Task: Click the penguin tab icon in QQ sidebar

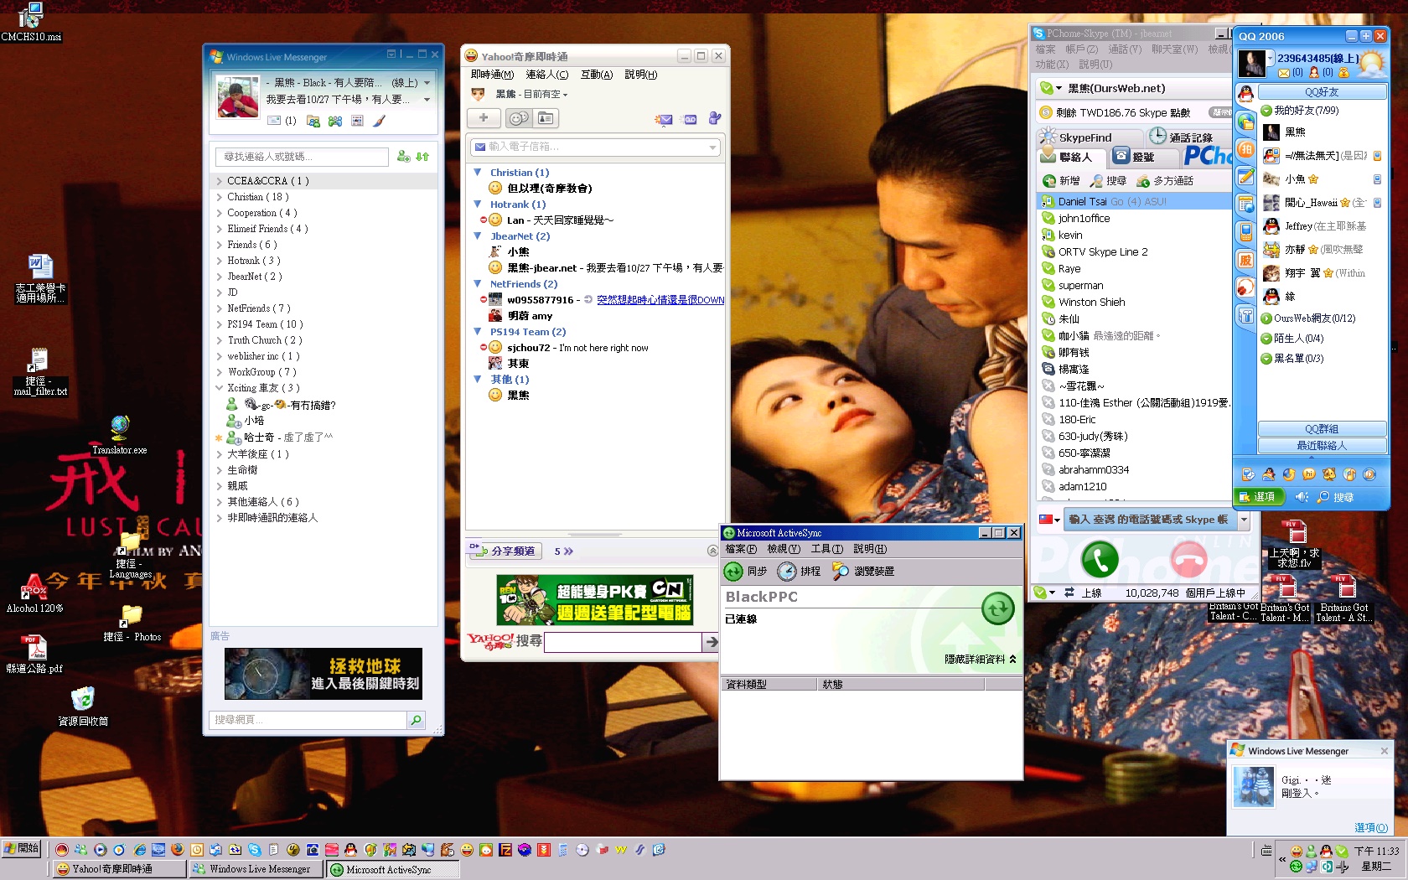Action: tap(1245, 94)
